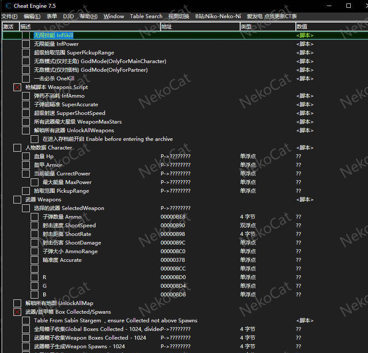368x353 pixels.
Task: Enable the InfPower script checkbox
Action: (26, 44)
